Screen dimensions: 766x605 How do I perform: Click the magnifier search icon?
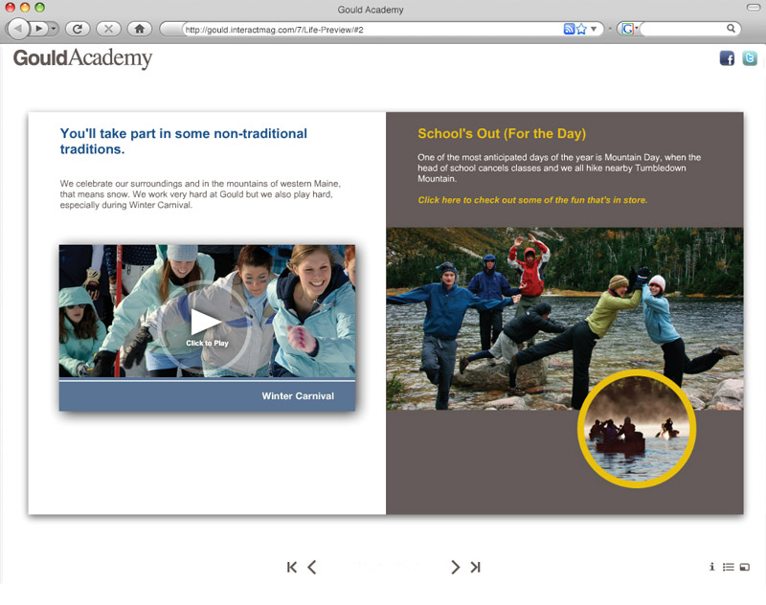click(731, 29)
